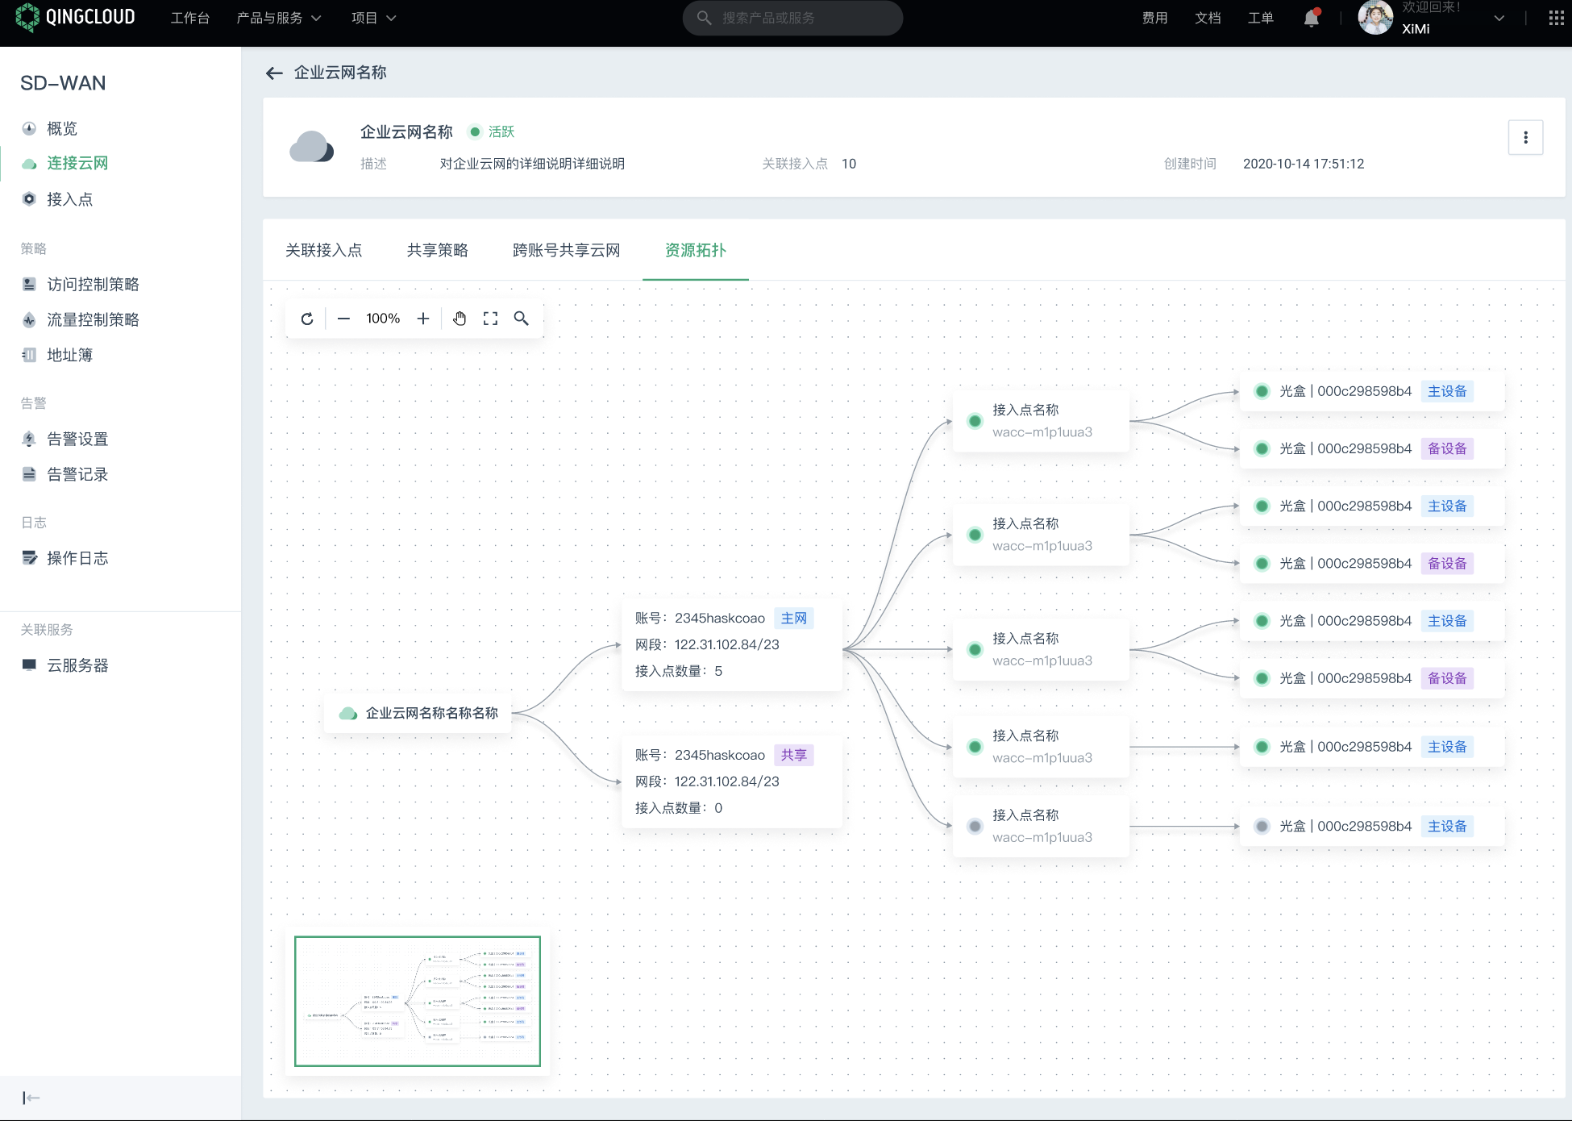Click the search products input field
This screenshot has width=1572, height=1121.
[x=793, y=18]
